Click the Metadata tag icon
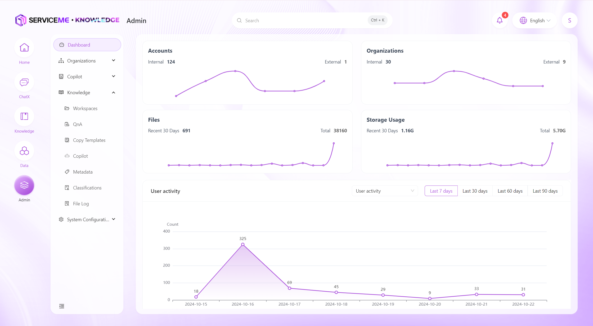The width and height of the screenshot is (593, 326). pos(67,172)
